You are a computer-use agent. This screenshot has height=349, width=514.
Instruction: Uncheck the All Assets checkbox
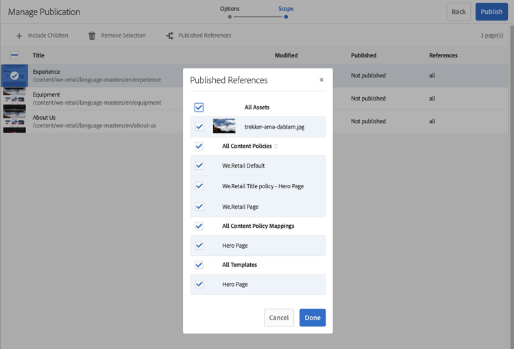click(199, 107)
